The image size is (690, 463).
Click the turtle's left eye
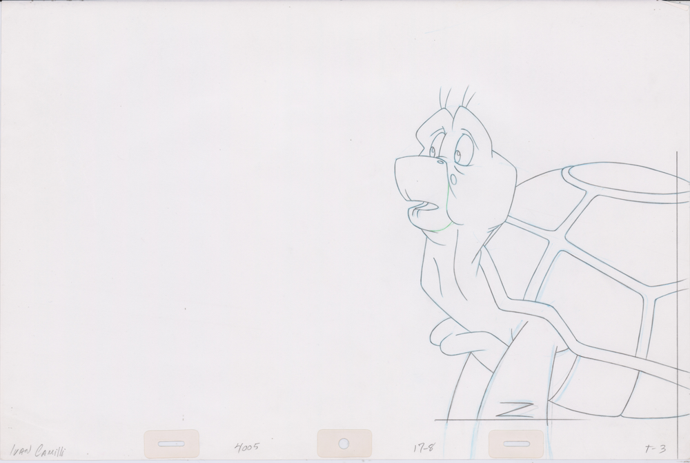[x=433, y=151]
